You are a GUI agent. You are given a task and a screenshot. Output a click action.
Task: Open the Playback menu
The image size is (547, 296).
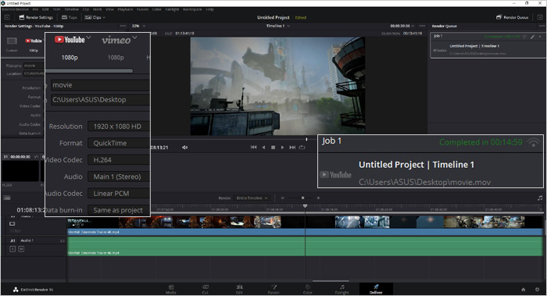click(125, 9)
